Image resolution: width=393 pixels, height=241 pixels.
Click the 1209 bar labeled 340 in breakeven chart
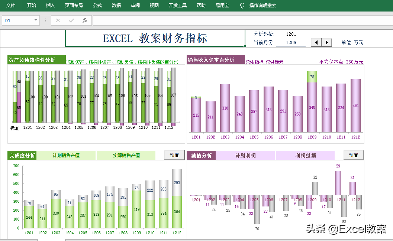click(312, 107)
